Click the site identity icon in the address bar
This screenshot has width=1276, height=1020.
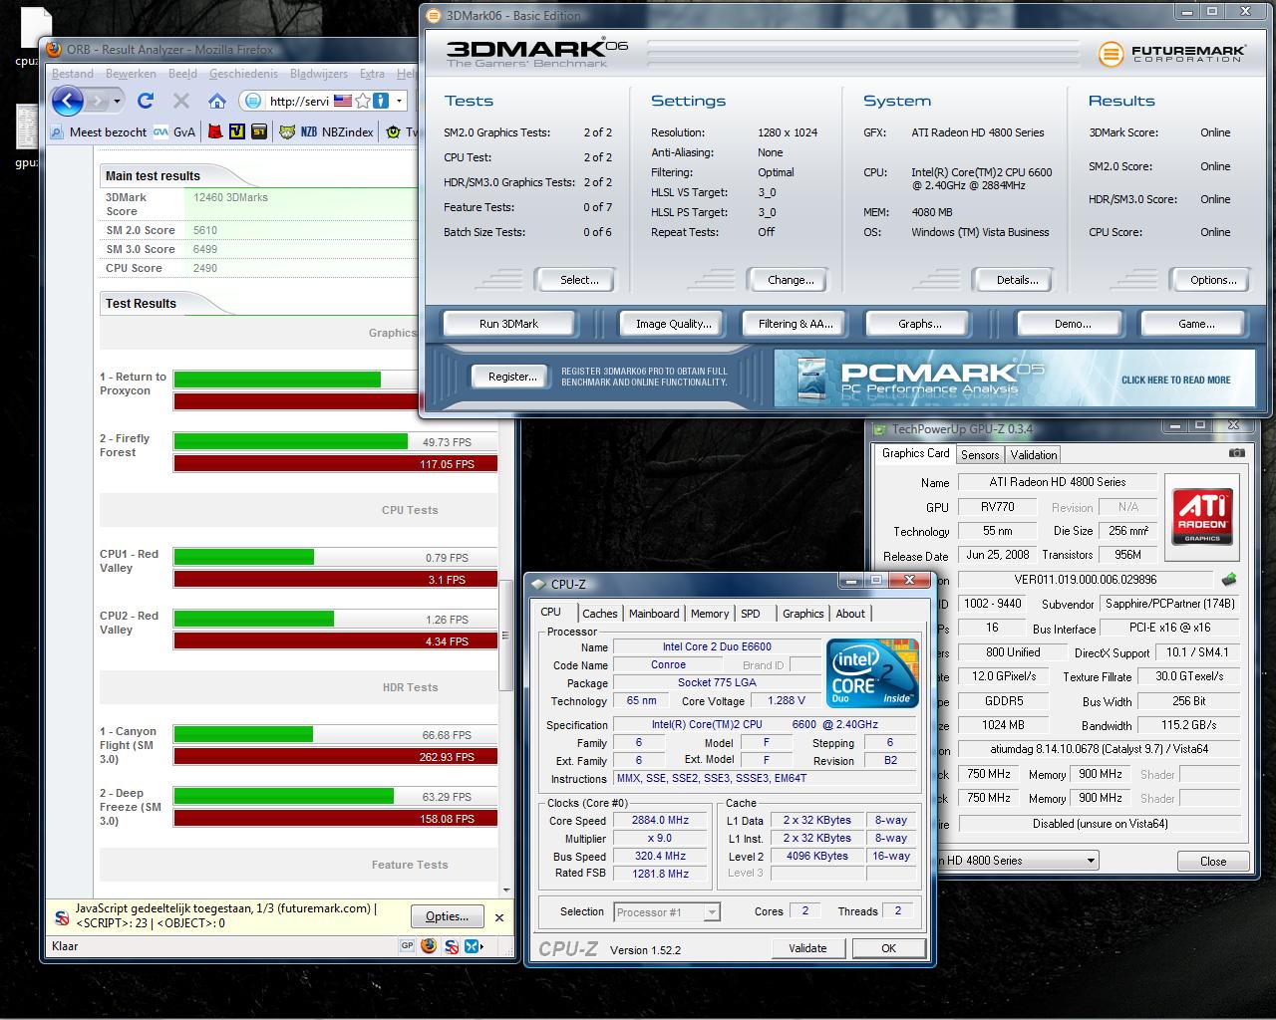coord(252,101)
